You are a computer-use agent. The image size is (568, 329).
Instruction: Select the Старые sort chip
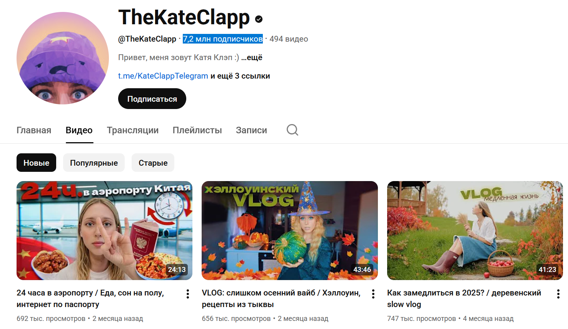point(153,163)
